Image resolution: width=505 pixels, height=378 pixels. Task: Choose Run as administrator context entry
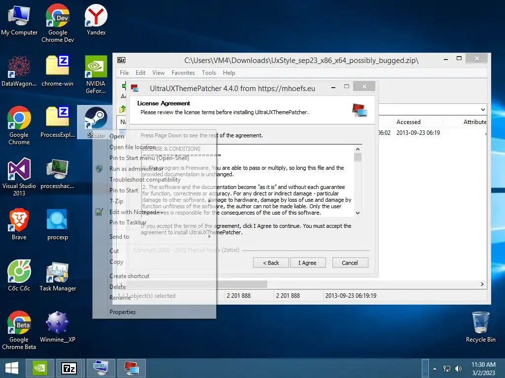coord(154,168)
